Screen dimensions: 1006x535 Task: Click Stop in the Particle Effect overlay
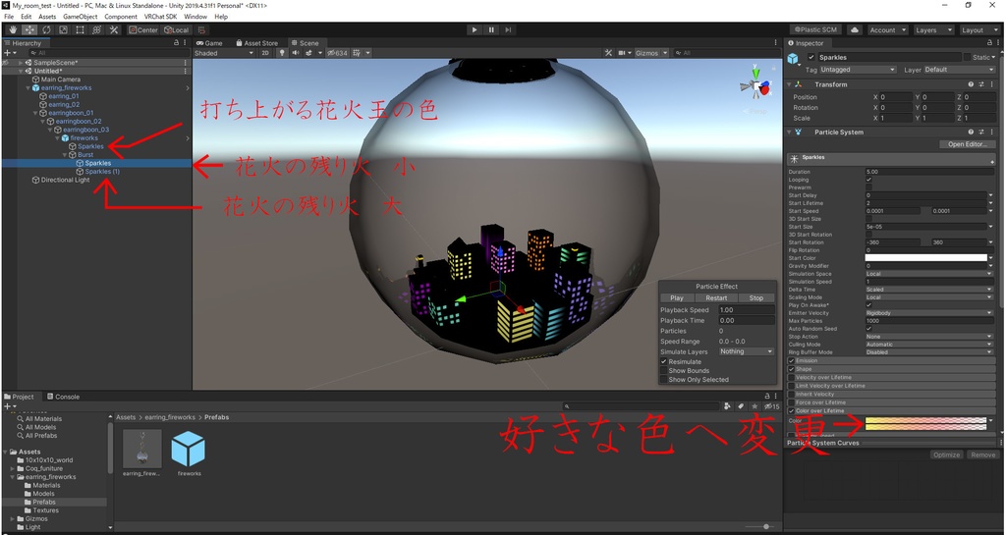point(756,298)
